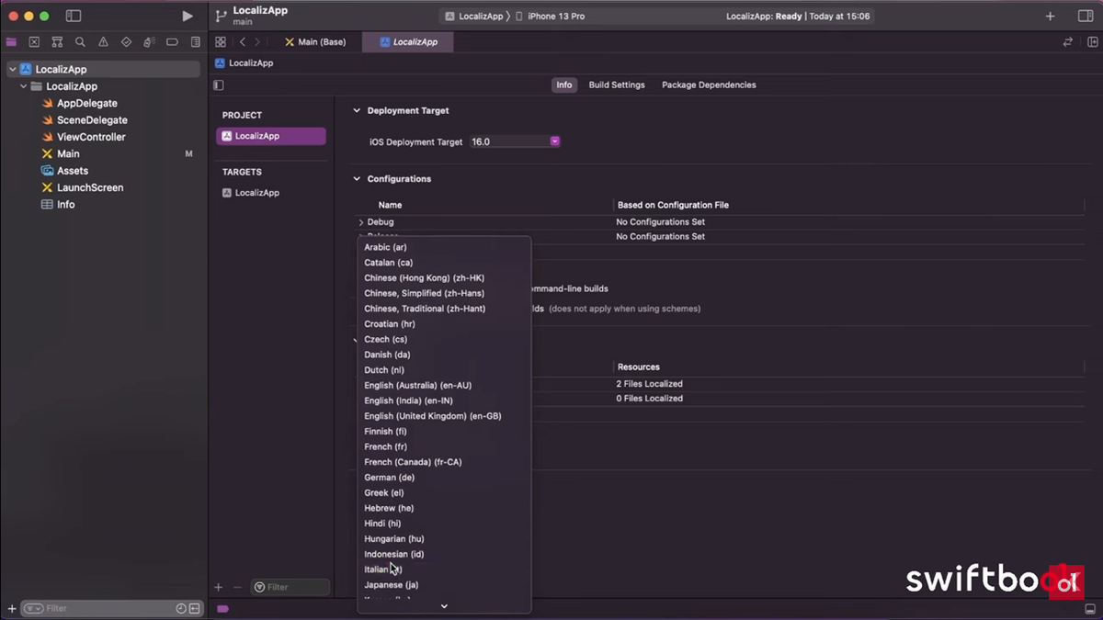Screen dimensions: 1103x620
Task: Click the breakpoint tag icon in debug bar
Action: tap(222, 608)
